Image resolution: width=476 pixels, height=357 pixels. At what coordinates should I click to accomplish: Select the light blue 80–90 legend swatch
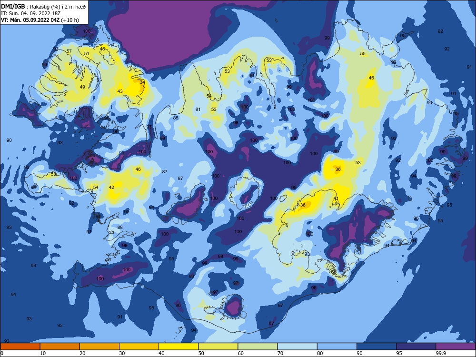pos(337,347)
